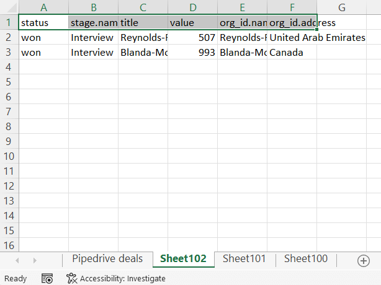Click Accessibility: Investigate status text
381x285 pixels.
click(x=122, y=278)
